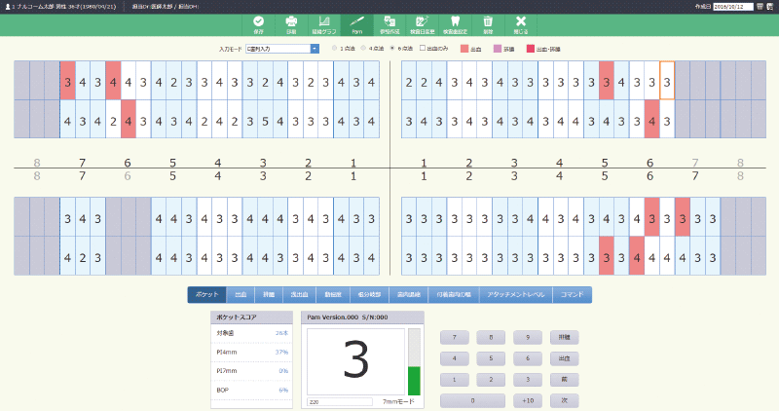This screenshot has height=411, width=779.
Task: Click keypad button 5
Action: click(491, 358)
